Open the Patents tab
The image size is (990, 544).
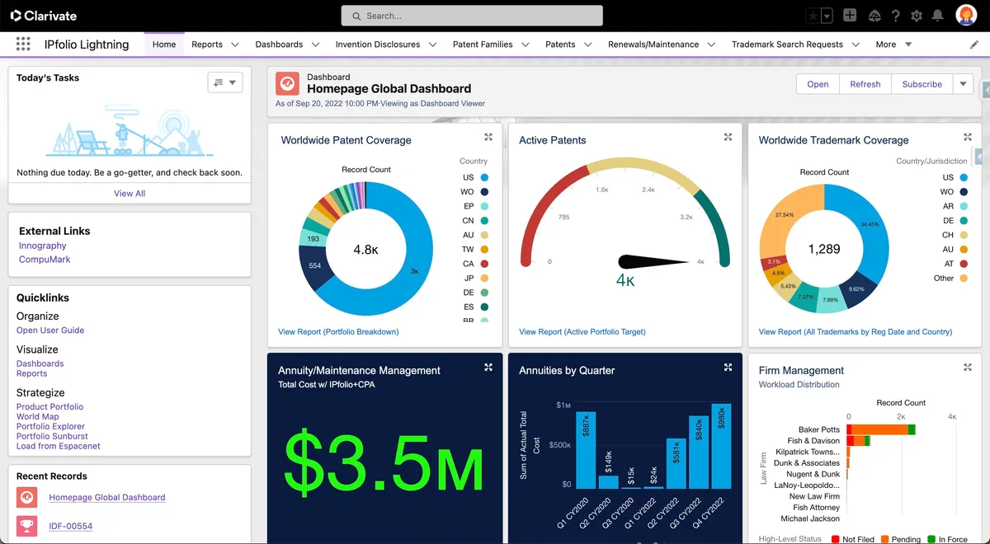(560, 45)
